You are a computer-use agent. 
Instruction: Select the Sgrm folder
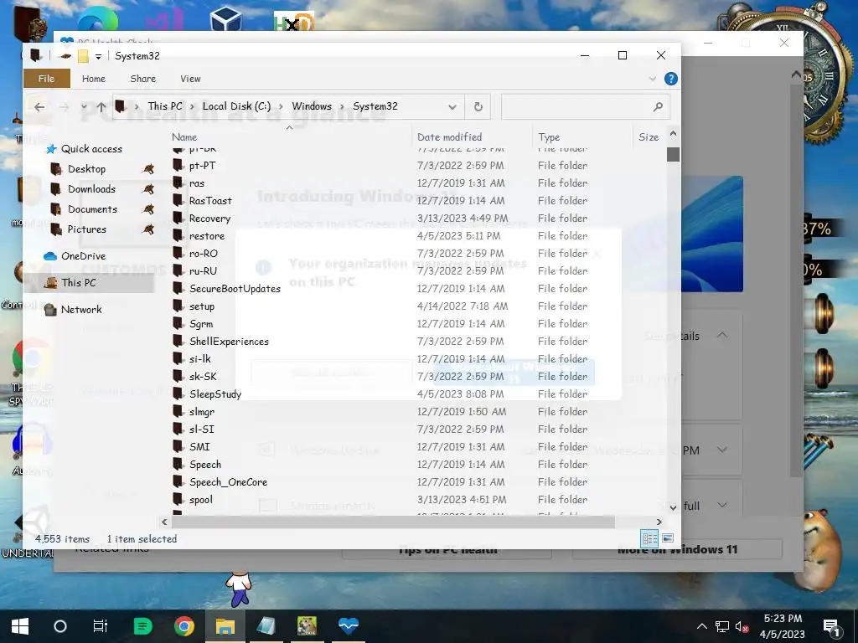click(x=201, y=324)
